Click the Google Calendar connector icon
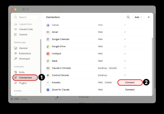This screenshot has height=114, width=164. 48,39
